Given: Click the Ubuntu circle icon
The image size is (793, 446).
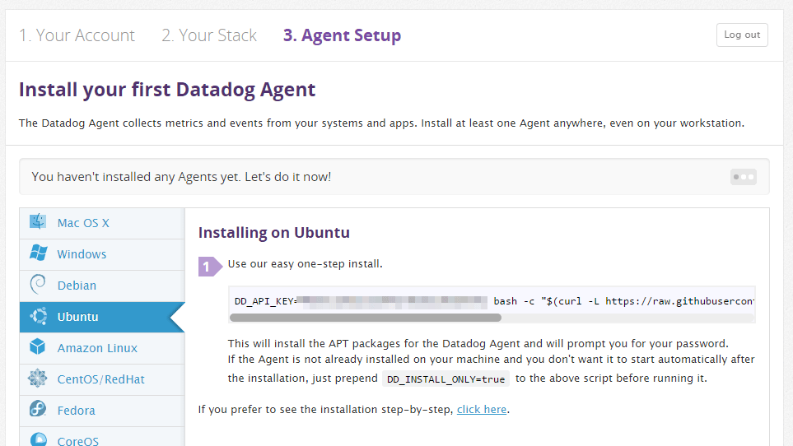Looking at the screenshot, I should tap(39, 316).
